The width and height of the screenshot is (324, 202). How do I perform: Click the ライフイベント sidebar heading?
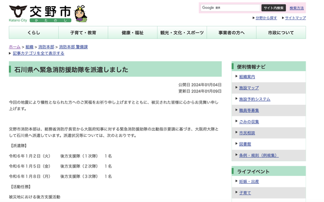tap(253, 171)
